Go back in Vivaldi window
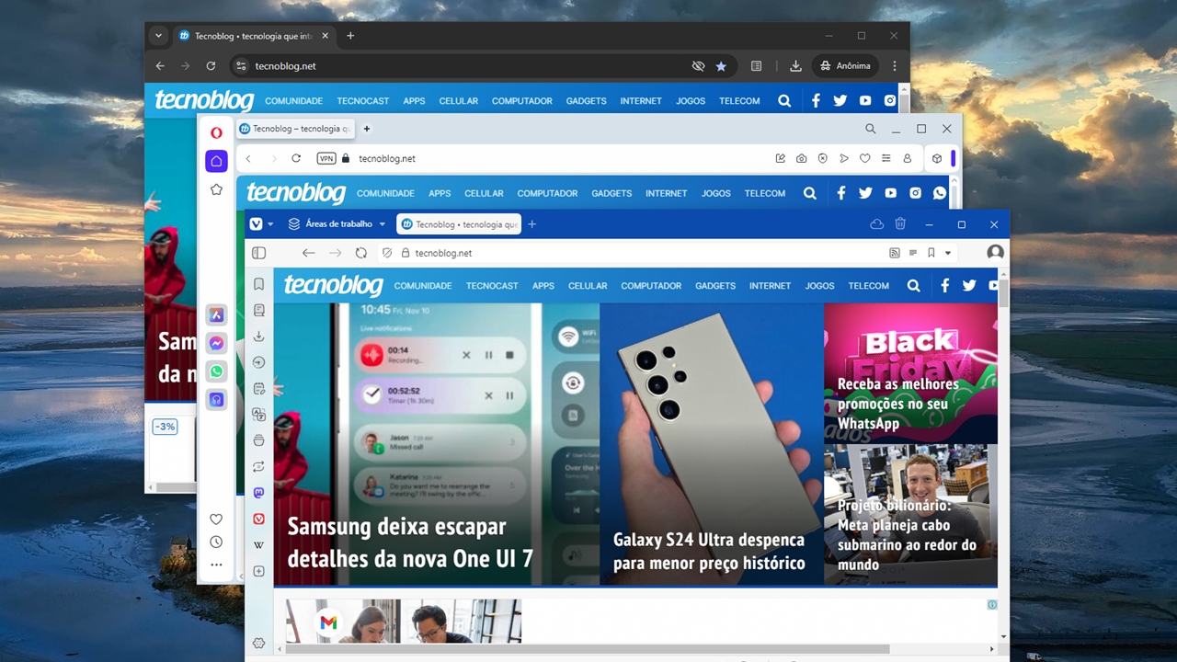Screen dimensions: 1177x662 (x=309, y=253)
